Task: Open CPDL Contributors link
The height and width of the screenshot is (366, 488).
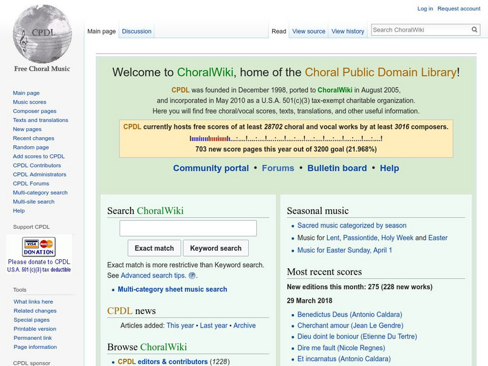Action: [37, 165]
